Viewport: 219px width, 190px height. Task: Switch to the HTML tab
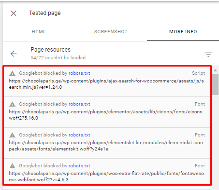coord(39,32)
